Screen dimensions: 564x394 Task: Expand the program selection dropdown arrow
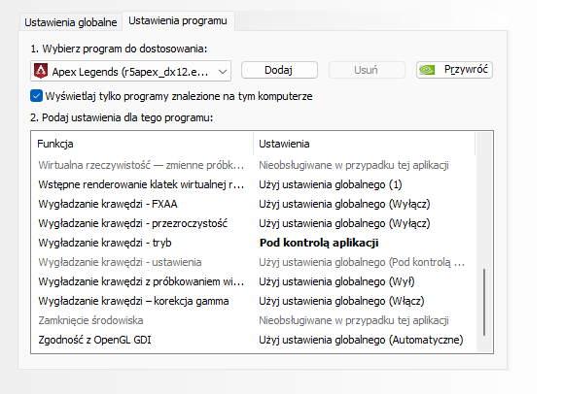[223, 72]
